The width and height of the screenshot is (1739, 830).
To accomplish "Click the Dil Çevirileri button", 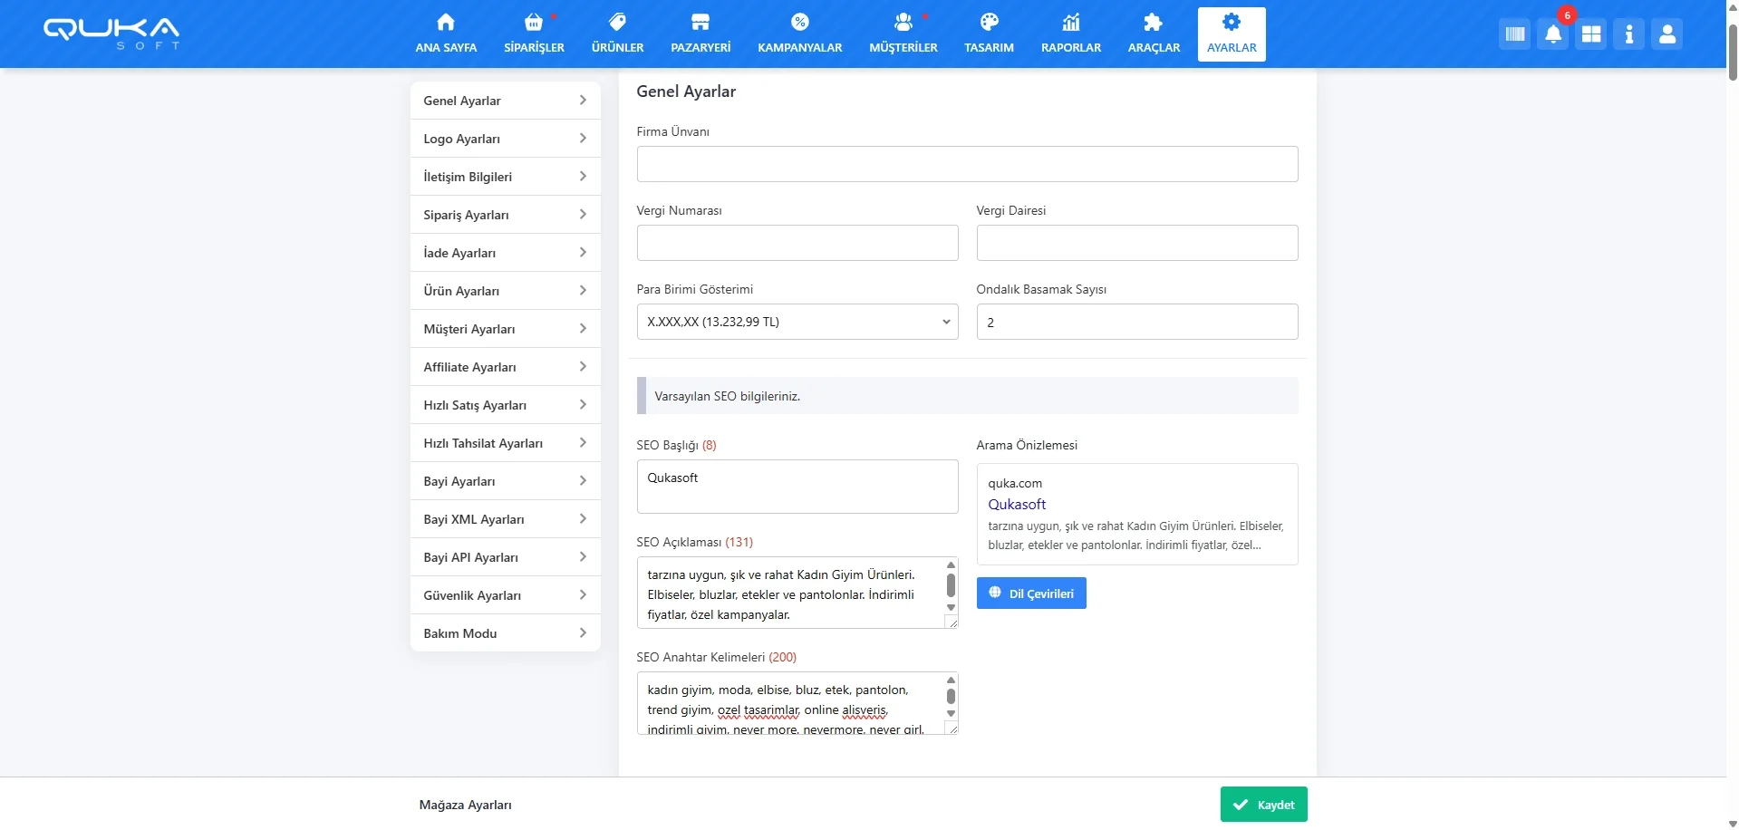I will pos(1031,594).
